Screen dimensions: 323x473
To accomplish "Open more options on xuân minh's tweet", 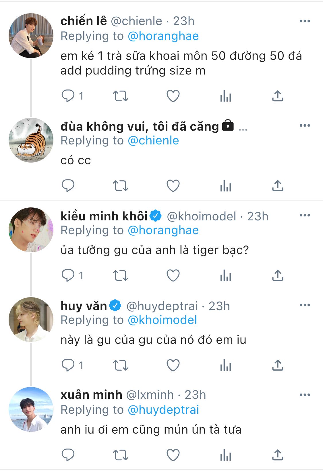I will pos(305,395).
